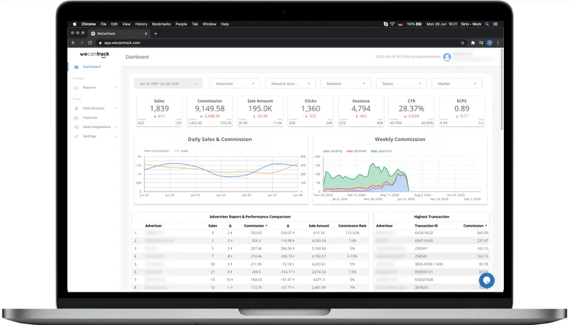570x325 pixels.
Task: Expand the Reports sidebar section
Action: (115, 88)
